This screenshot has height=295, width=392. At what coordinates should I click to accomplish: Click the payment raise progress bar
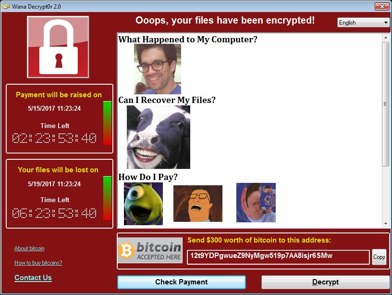[107, 123]
